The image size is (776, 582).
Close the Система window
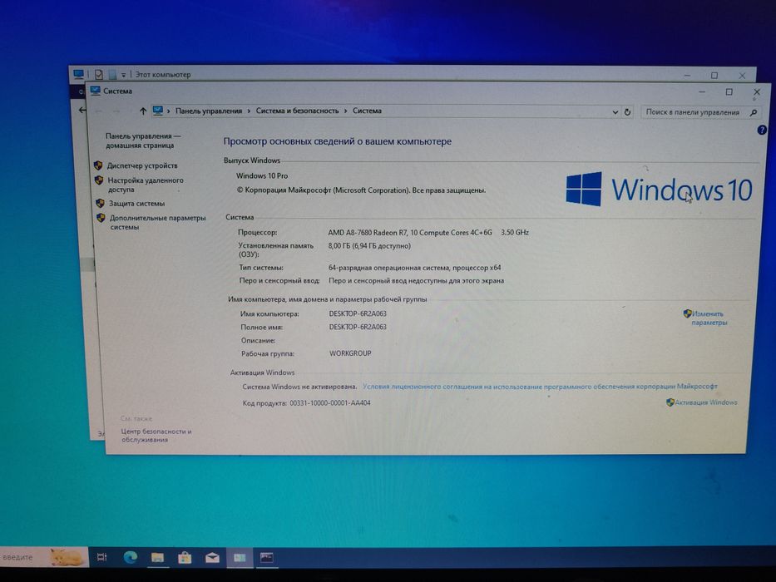tap(757, 92)
